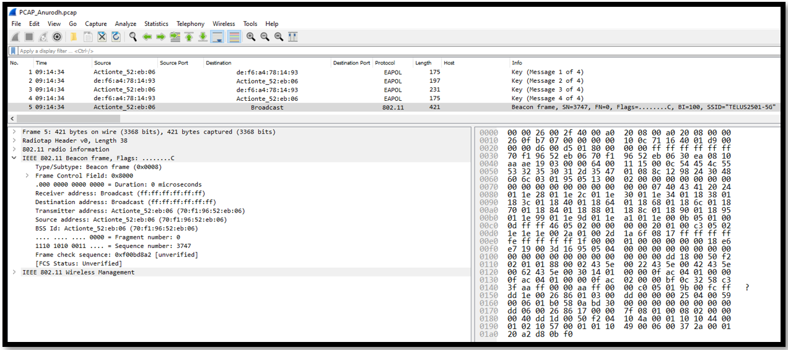788x350 pixels.
Task: Go back in packet history with the left arrow
Action: coord(147,37)
